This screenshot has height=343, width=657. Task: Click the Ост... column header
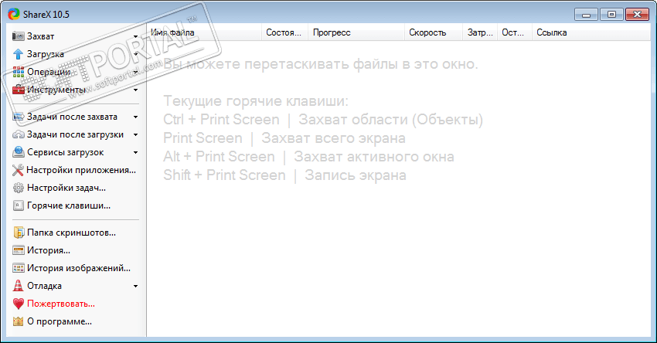[x=515, y=32]
